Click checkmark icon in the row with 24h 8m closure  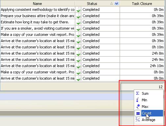pos(79,53)
